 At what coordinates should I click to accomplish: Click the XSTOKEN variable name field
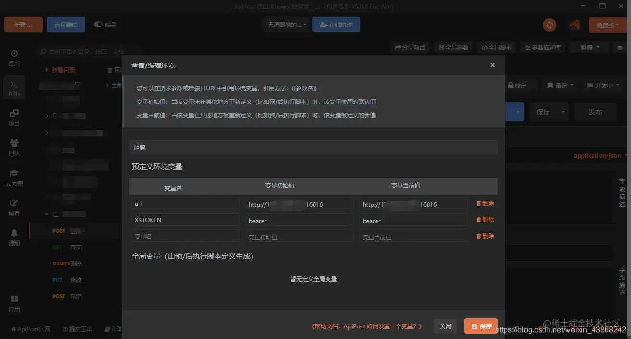(186, 220)
